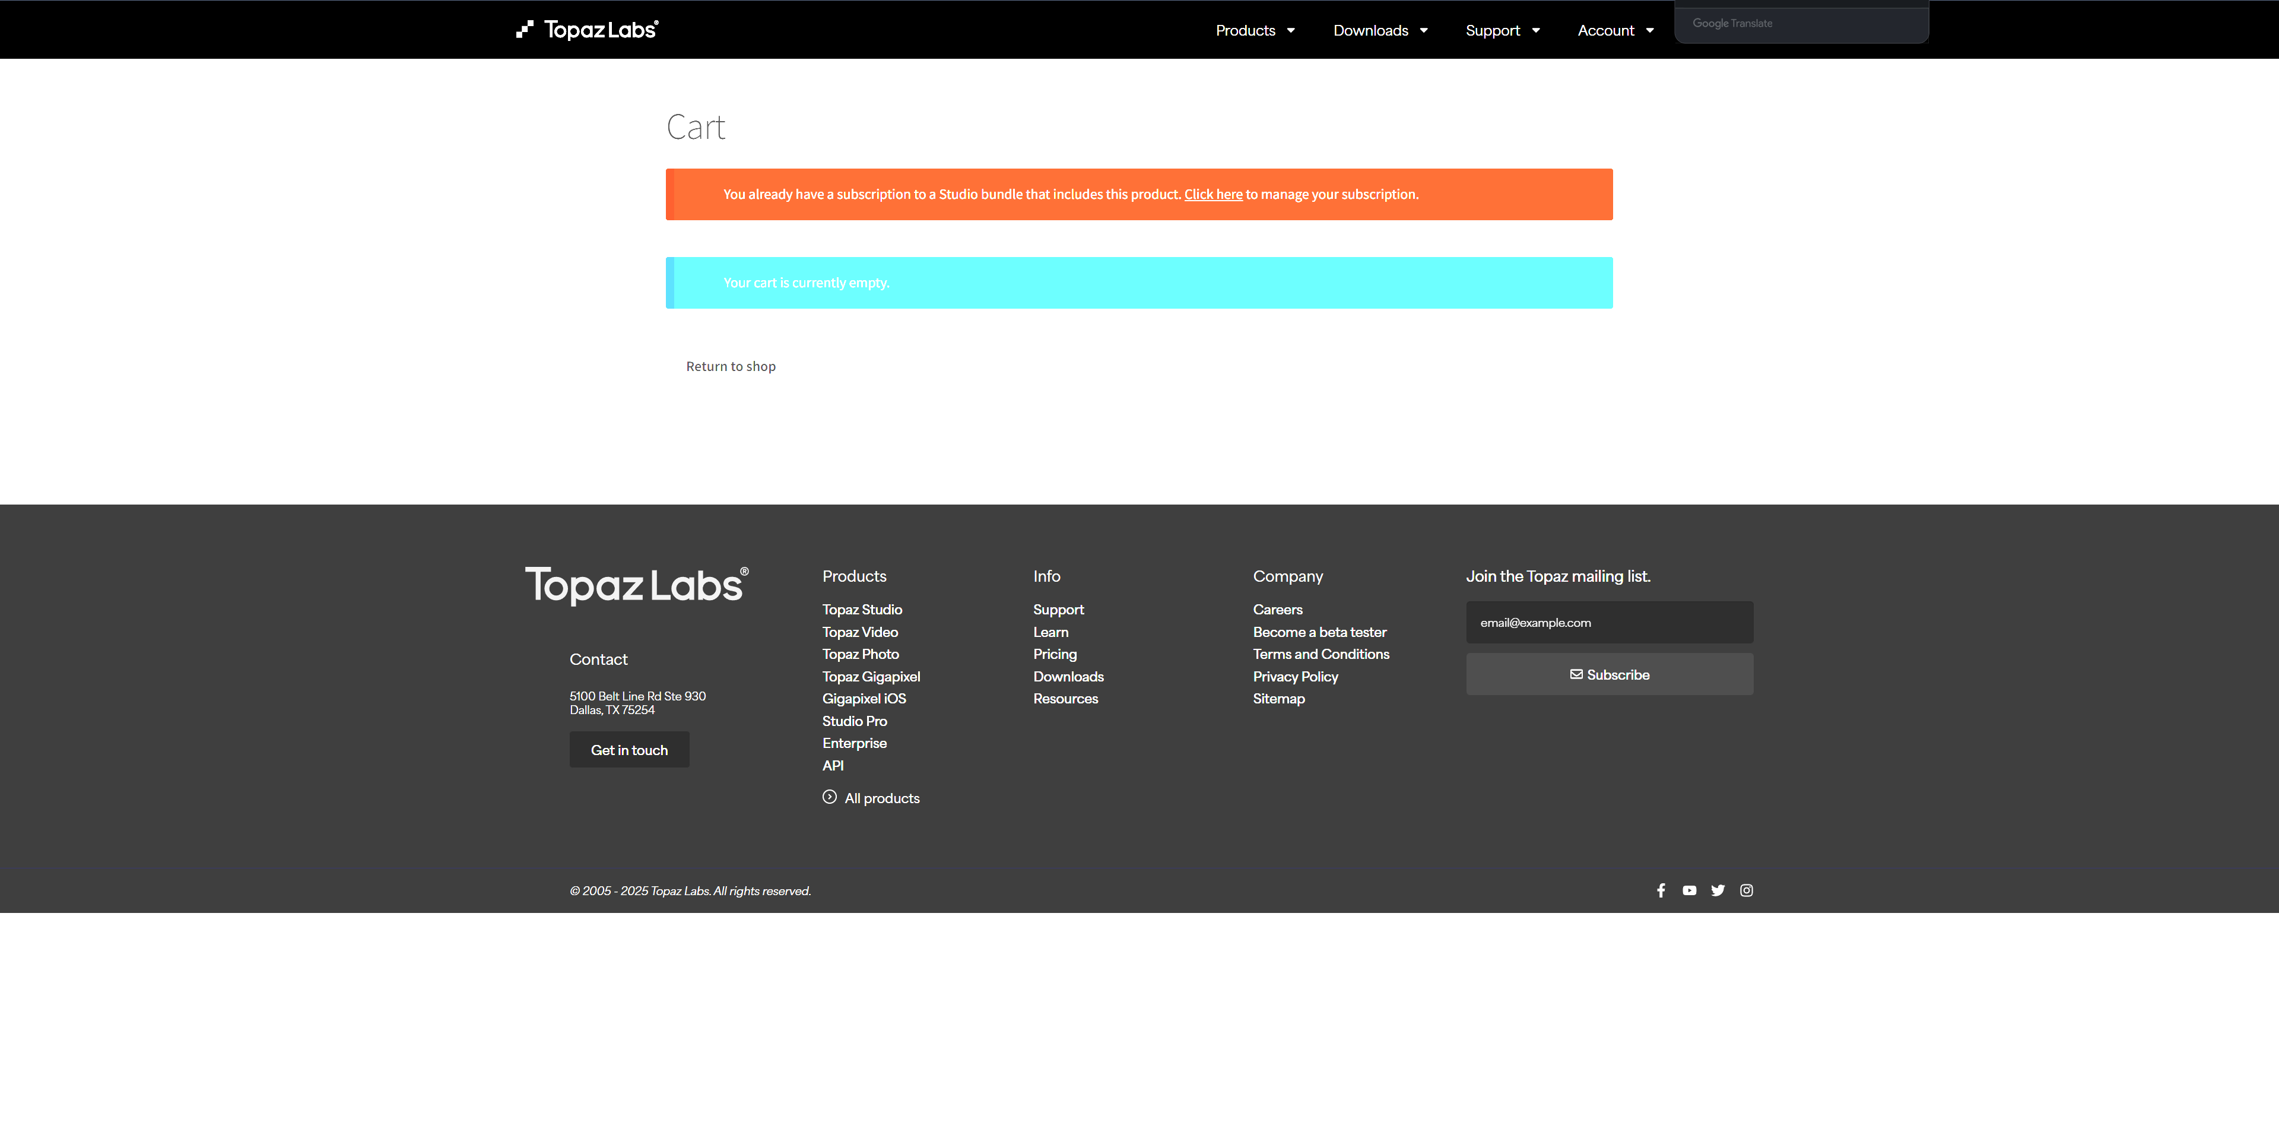Open the Topaz Gigapixel footer link
2279x1132 pixels.
[x=871, y=676]
